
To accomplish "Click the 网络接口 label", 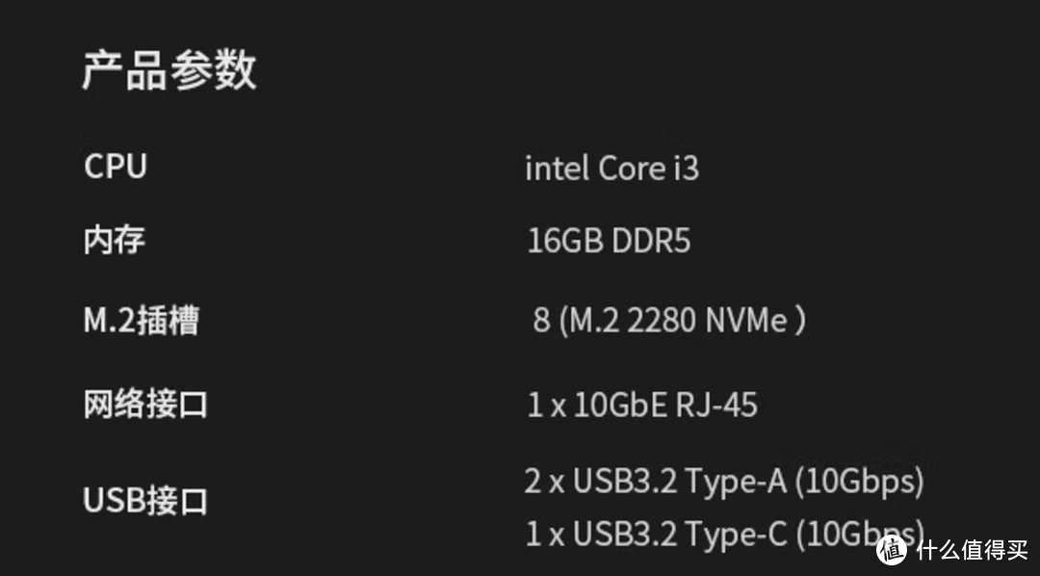I will click(145, 405).
